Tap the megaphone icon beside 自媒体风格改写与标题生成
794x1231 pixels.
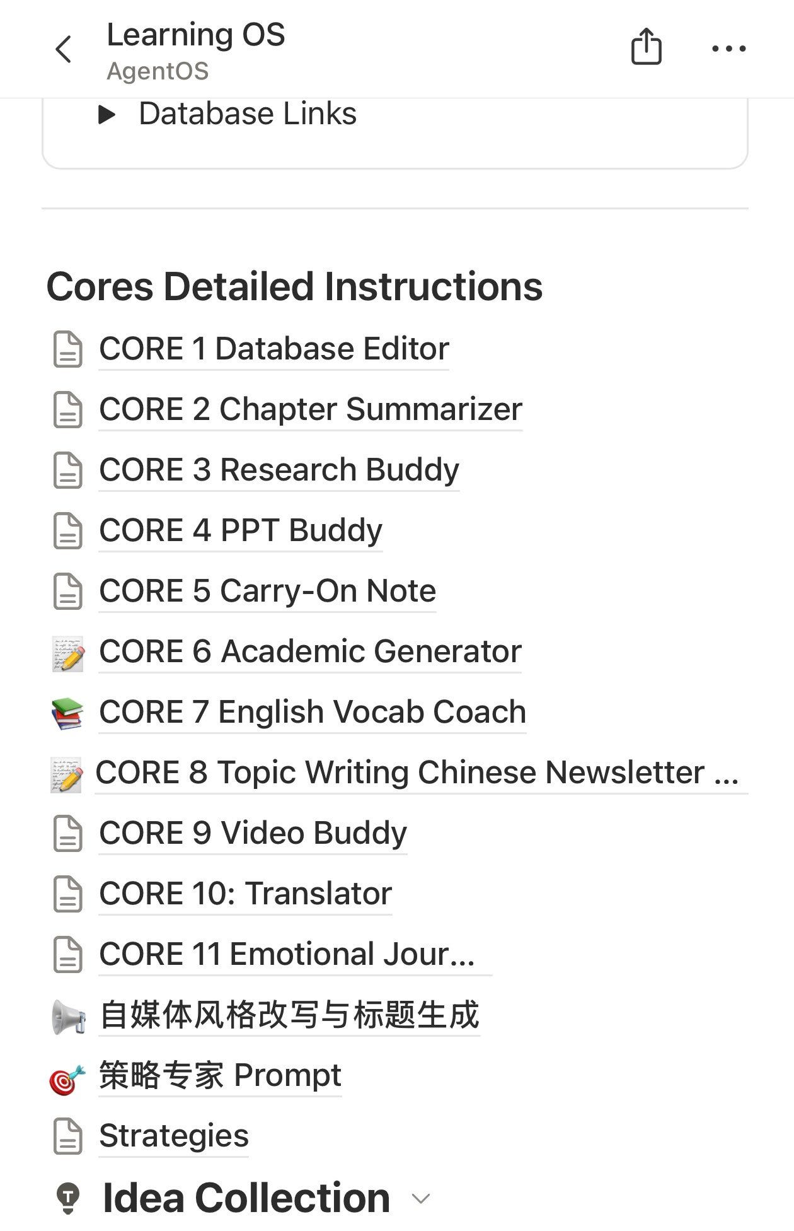point(68,1017)
